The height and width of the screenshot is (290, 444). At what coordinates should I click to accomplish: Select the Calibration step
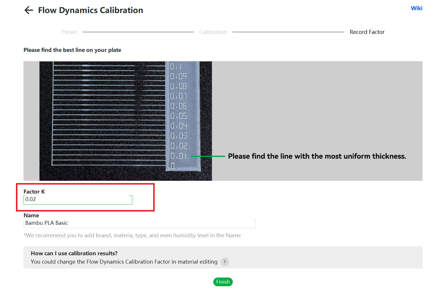(x=213, y=32)
